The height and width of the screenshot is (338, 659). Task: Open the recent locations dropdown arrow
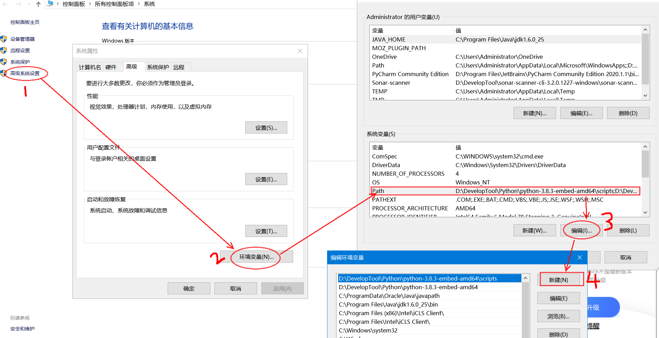[x=29, y=4]
